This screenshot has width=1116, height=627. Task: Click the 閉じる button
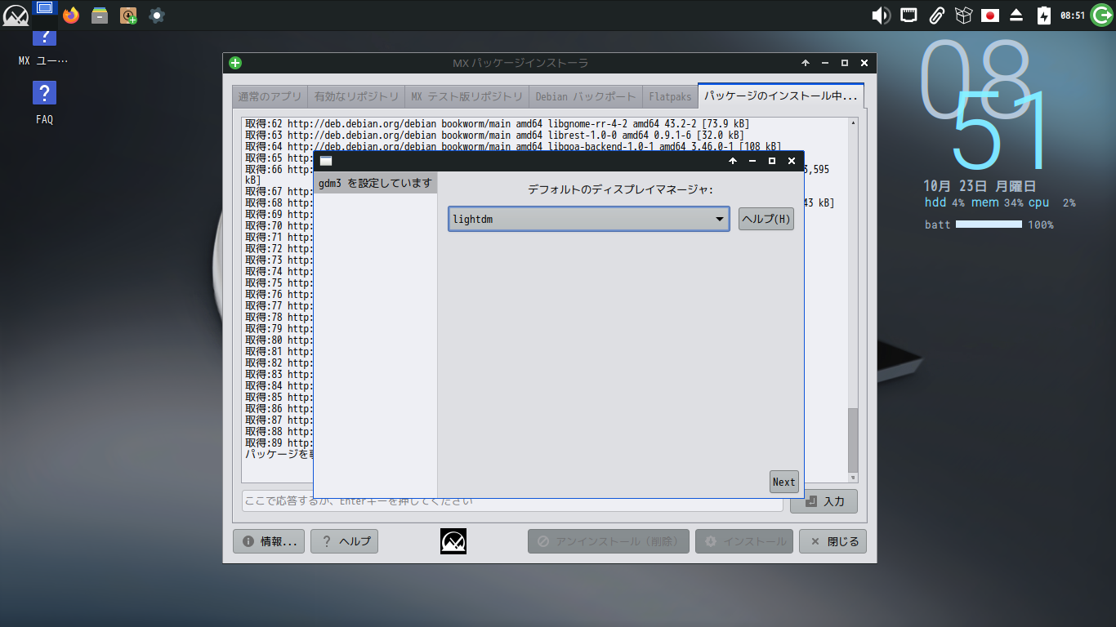(833, 541)
